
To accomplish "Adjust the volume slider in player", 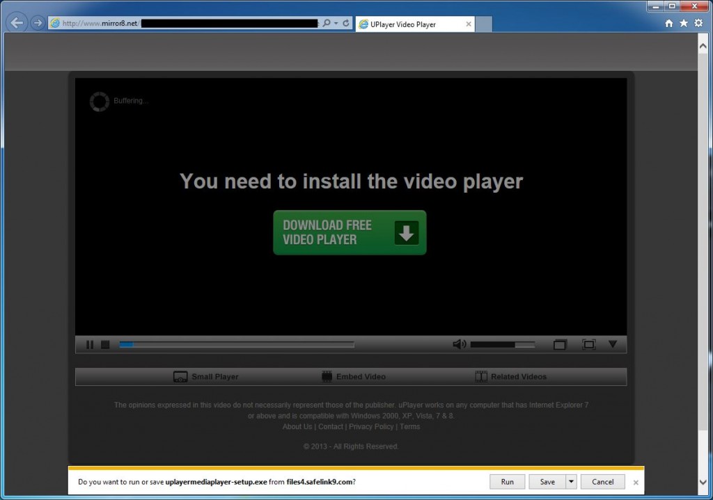I will coord(503,345).
